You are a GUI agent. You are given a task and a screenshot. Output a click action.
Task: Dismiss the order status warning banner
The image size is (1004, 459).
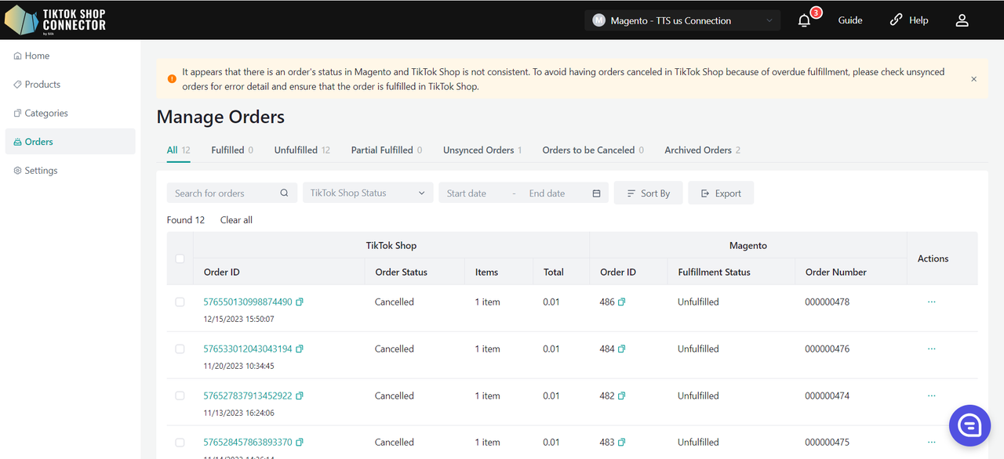973,79
